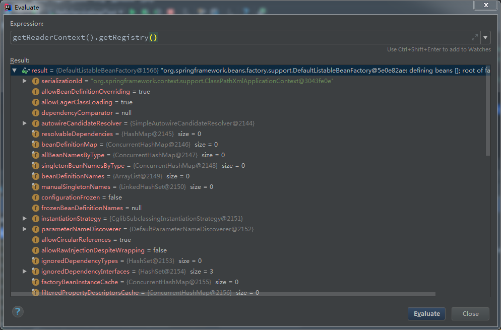Click the field icon of beanDefinitionNames
This screenshot has height=330, width=501.
coord(35,176)
